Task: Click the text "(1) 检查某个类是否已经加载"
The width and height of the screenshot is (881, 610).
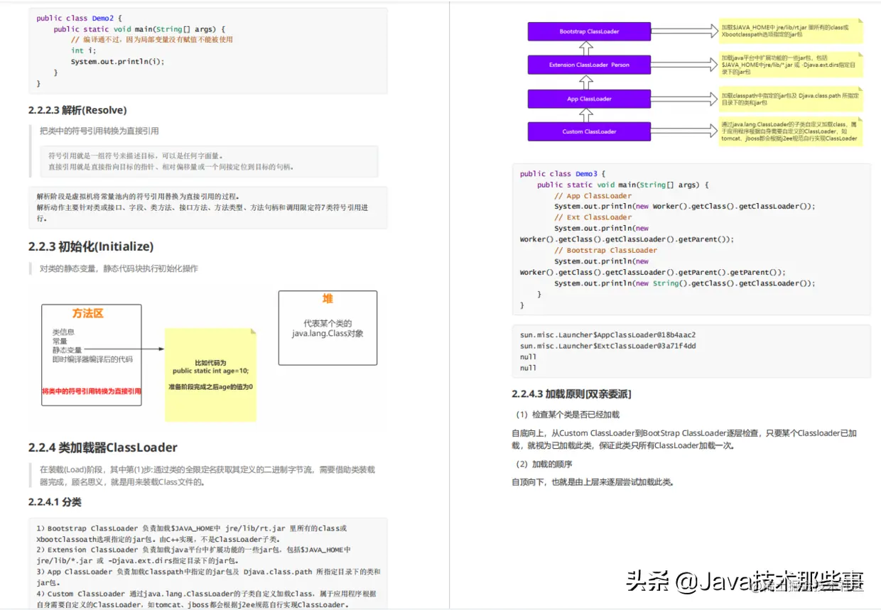Action: 568,414
